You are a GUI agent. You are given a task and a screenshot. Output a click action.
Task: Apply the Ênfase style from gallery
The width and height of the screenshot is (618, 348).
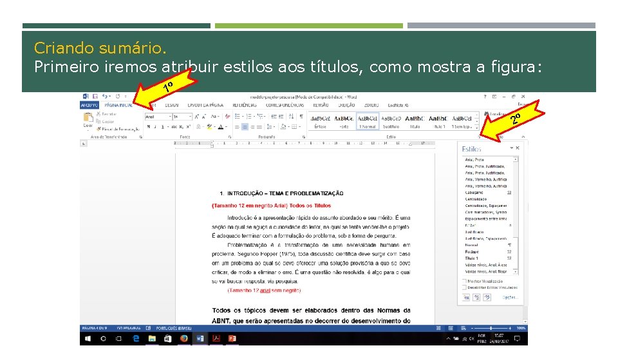(x=320, y=122)
